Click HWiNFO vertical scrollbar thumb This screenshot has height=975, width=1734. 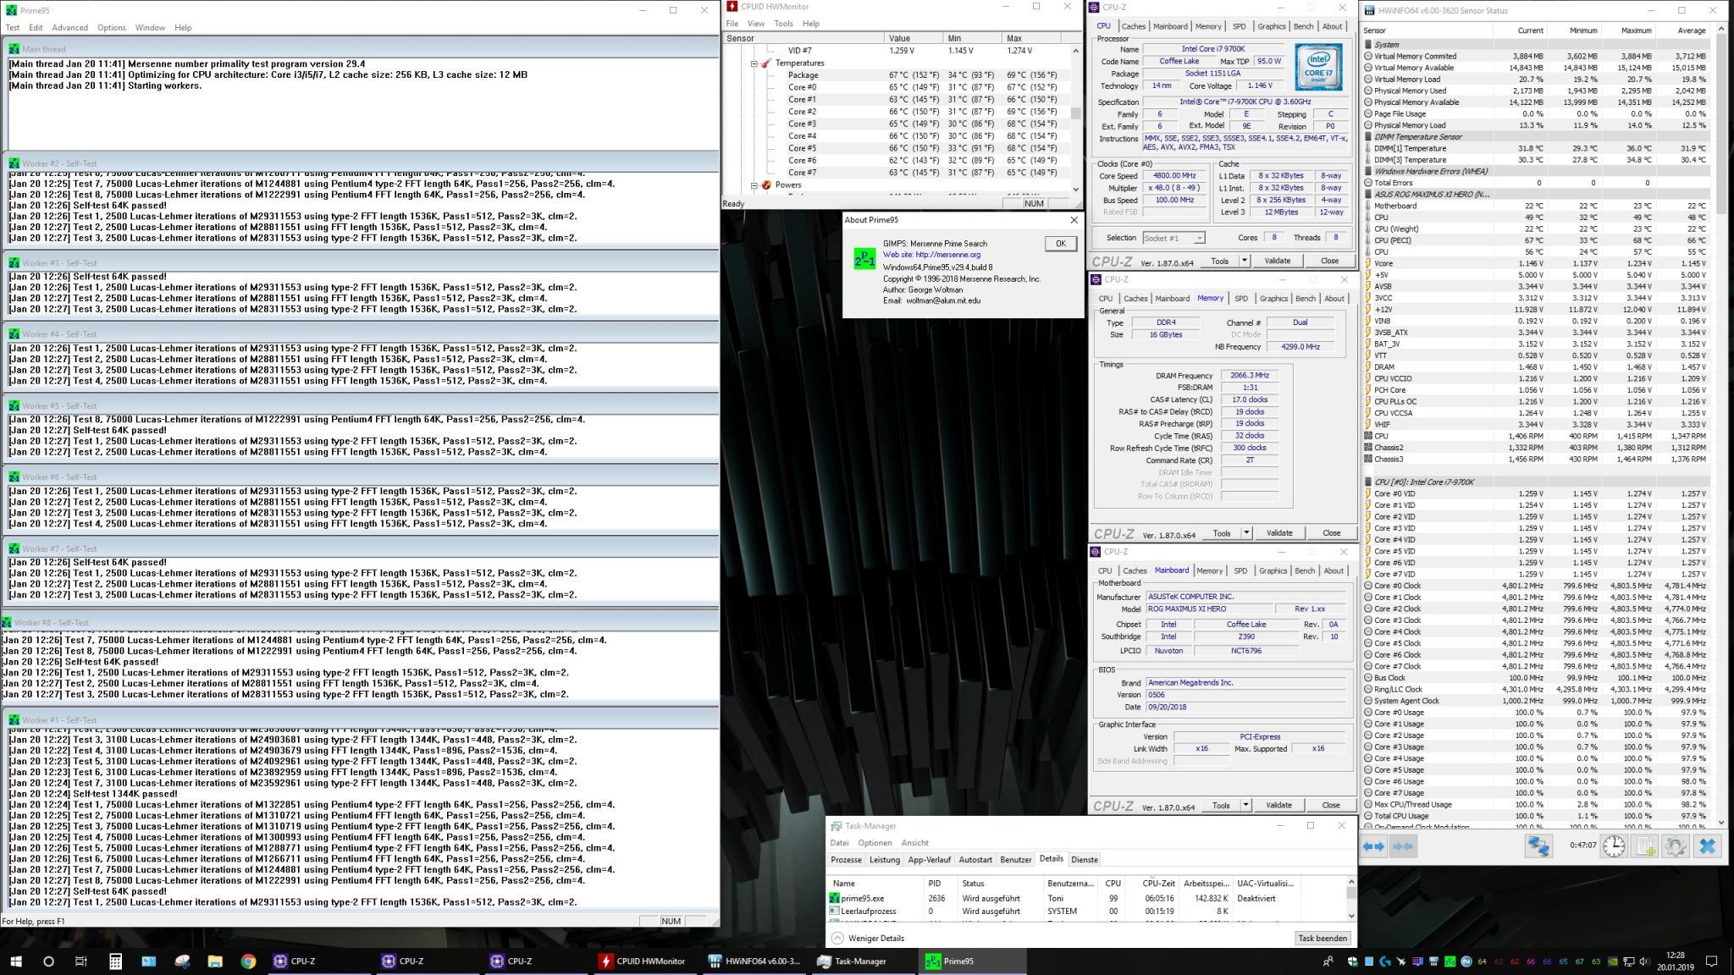tap(1721, 123)
